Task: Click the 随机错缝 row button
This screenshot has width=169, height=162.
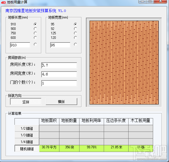Action: 27,149
